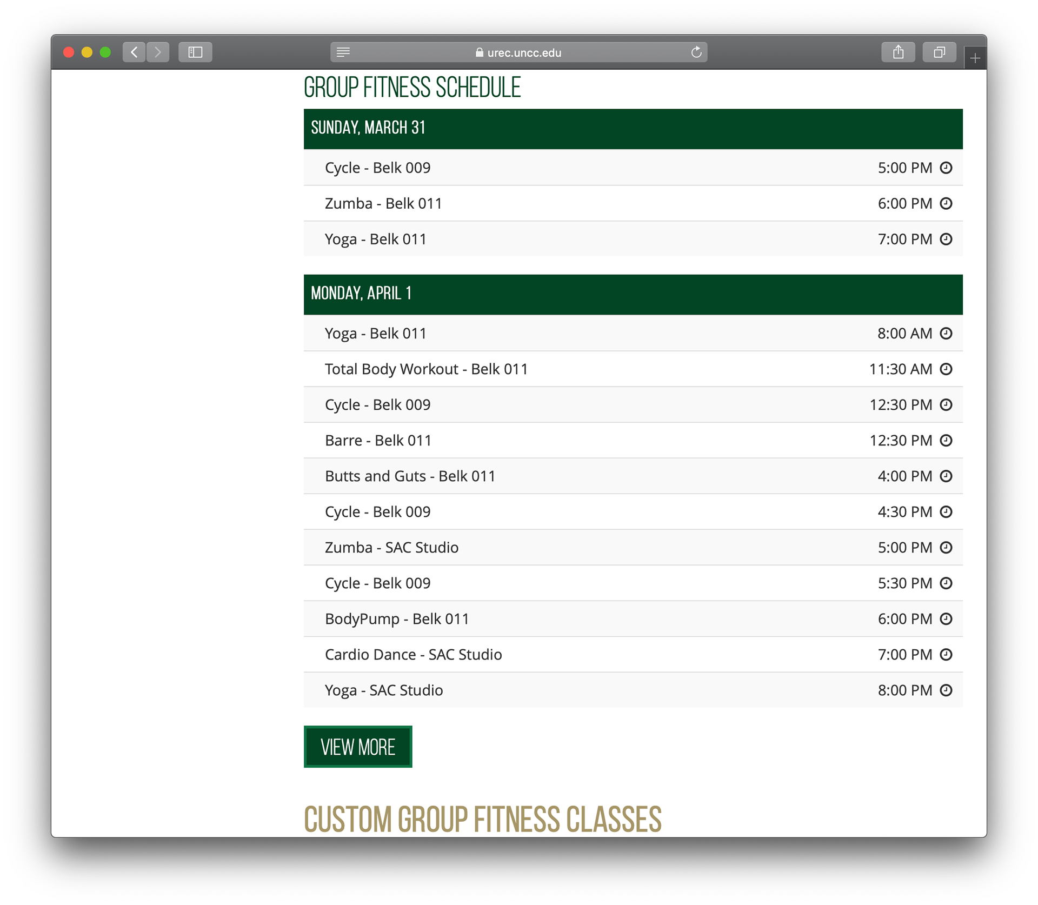Reload the page with refresh icon

click(x=696, y=52)
